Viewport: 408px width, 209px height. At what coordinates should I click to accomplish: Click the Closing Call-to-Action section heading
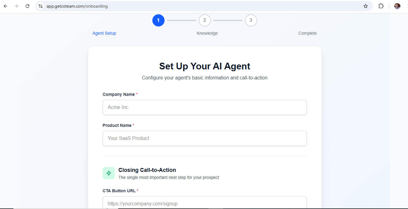click(x=147, y=170)
